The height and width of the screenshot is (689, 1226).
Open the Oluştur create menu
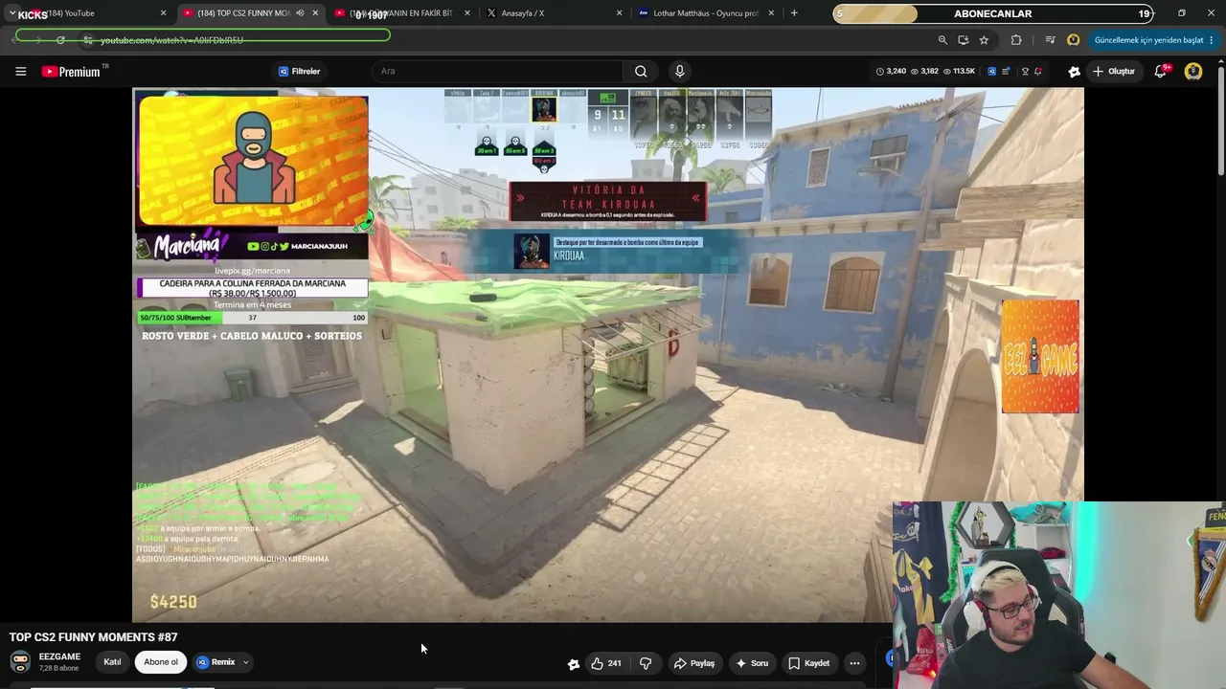(x=1113, y=71)
